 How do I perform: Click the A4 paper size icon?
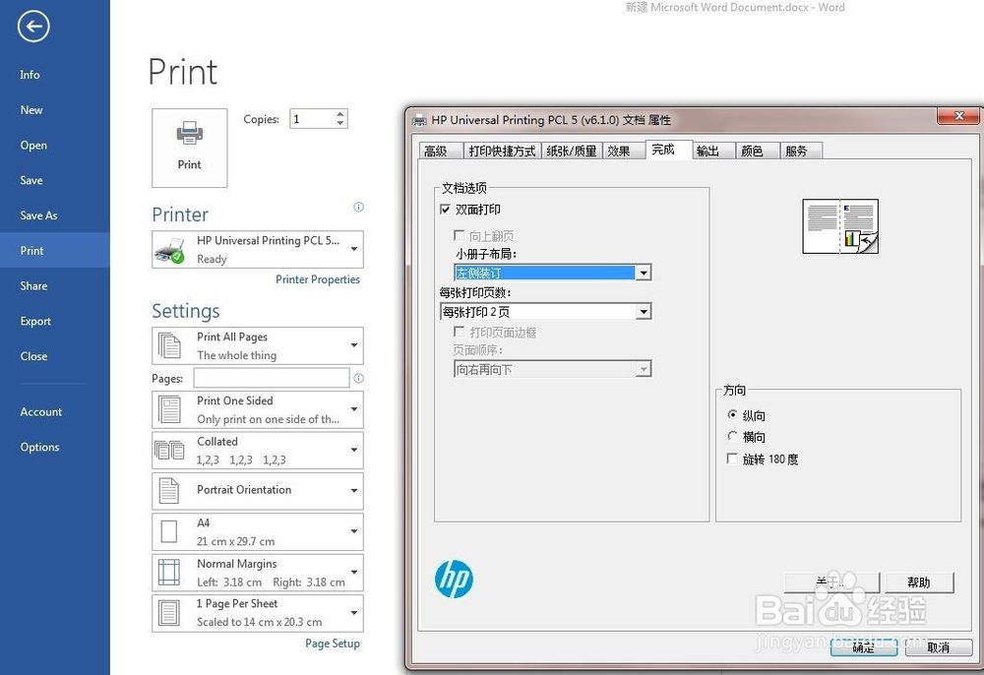point(169,531)
